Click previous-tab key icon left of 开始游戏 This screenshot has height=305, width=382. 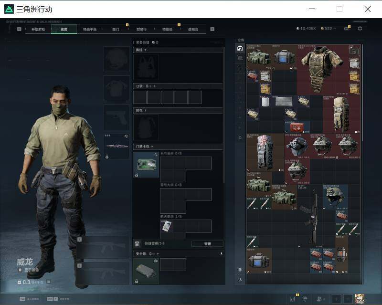pos(19,29)
